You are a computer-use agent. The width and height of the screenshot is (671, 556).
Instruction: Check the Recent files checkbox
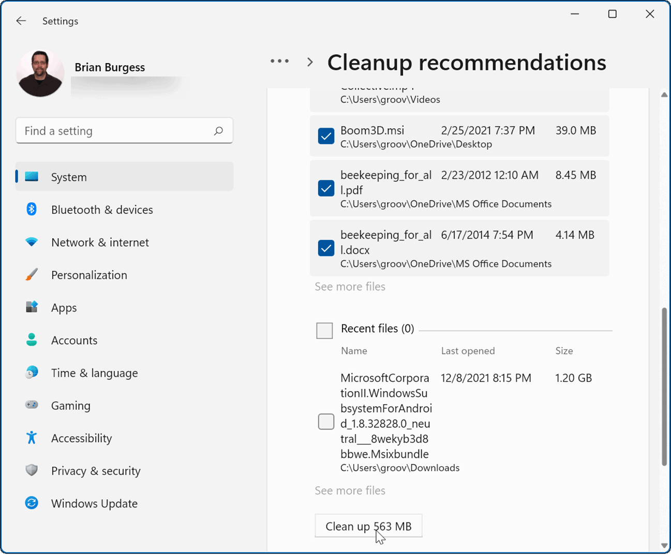(324, 330)
